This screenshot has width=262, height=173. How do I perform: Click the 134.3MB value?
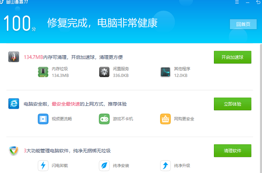point(60,75)
